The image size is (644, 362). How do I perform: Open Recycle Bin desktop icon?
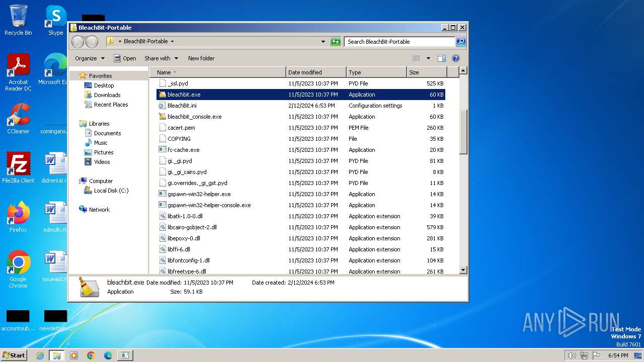[18, 20]
